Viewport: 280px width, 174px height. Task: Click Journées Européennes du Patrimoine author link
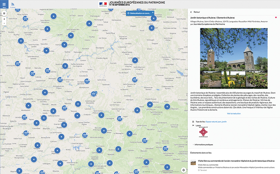[x=209, y=24]
